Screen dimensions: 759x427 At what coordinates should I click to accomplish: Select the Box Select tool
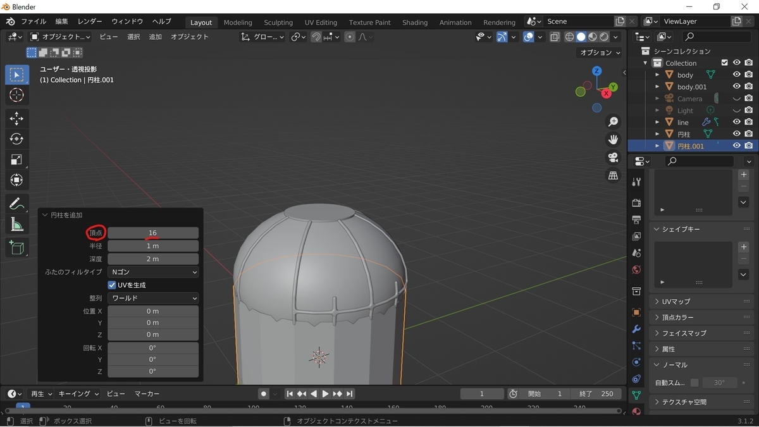[x=17, y=75]
